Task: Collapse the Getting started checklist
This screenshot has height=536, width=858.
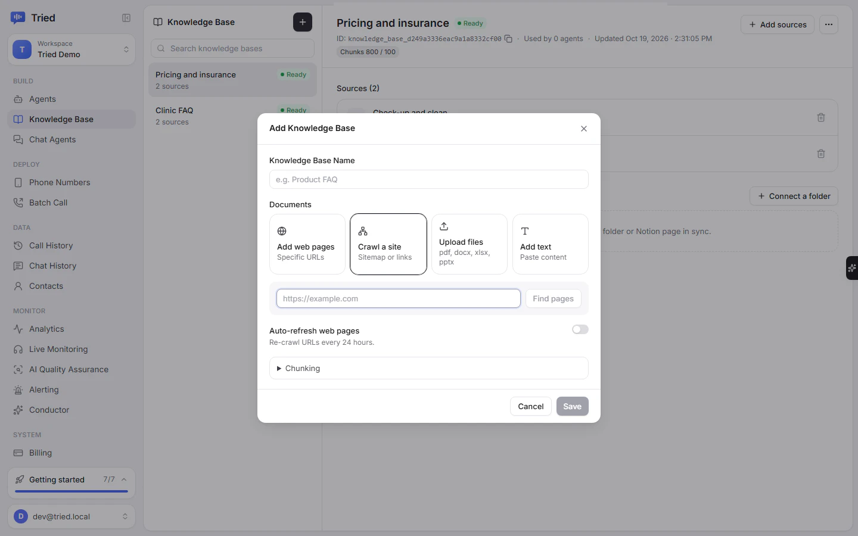Action: [x=124, y=479]
